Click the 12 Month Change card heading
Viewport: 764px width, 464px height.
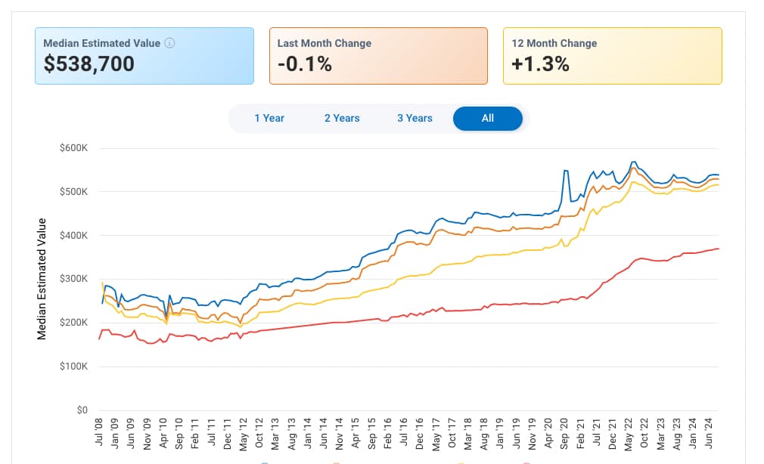click(x=554, y=43)
